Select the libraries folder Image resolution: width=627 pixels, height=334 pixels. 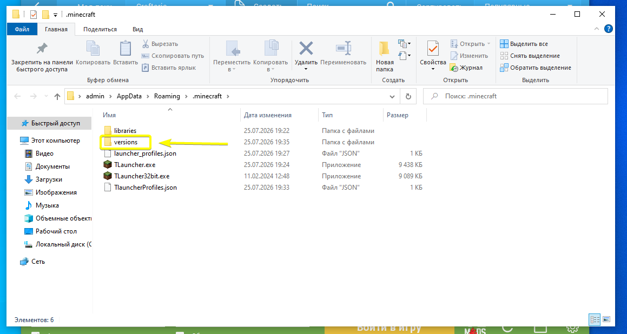pyautogui.click(x=125, y=131)
